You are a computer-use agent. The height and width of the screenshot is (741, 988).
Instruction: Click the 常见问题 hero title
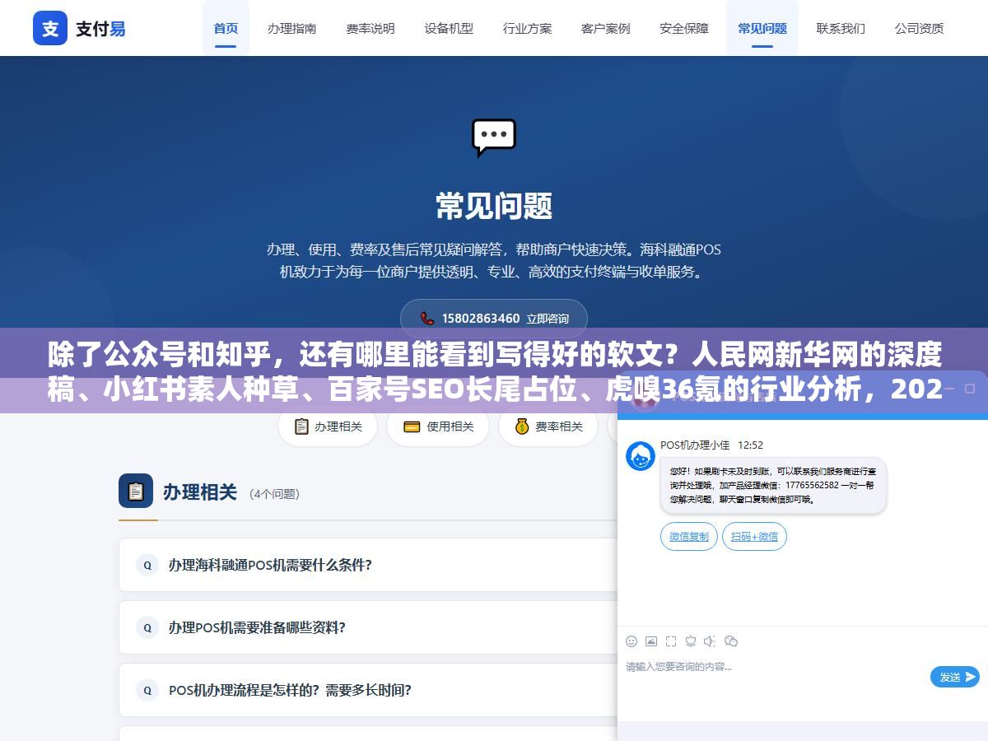[x=494, y=206]
